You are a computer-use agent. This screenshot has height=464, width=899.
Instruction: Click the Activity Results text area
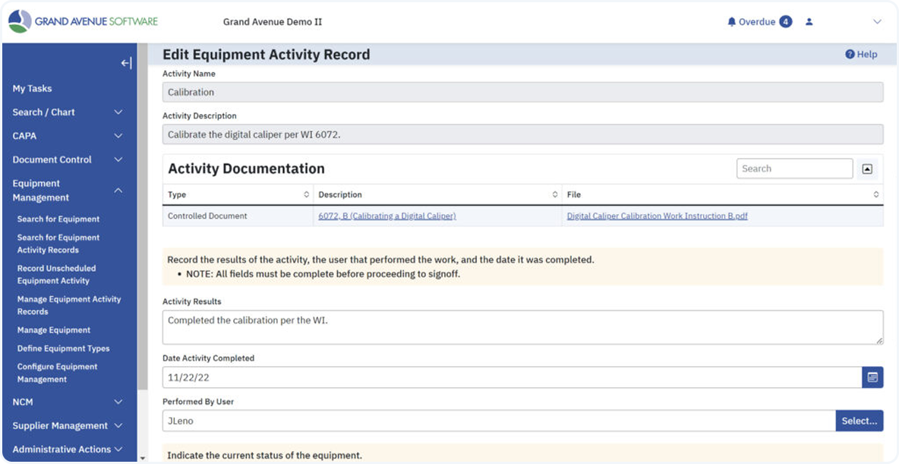click(523, 327)
